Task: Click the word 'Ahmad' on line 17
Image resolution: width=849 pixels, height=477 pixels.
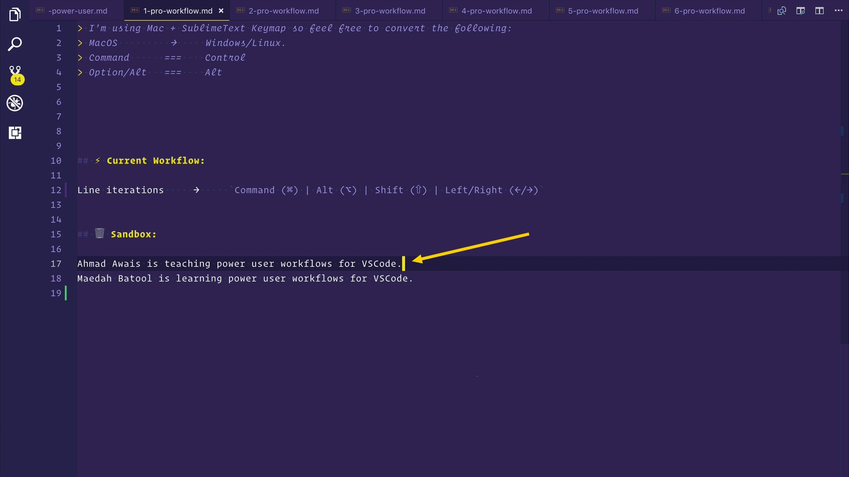Action: click(92, 264)
